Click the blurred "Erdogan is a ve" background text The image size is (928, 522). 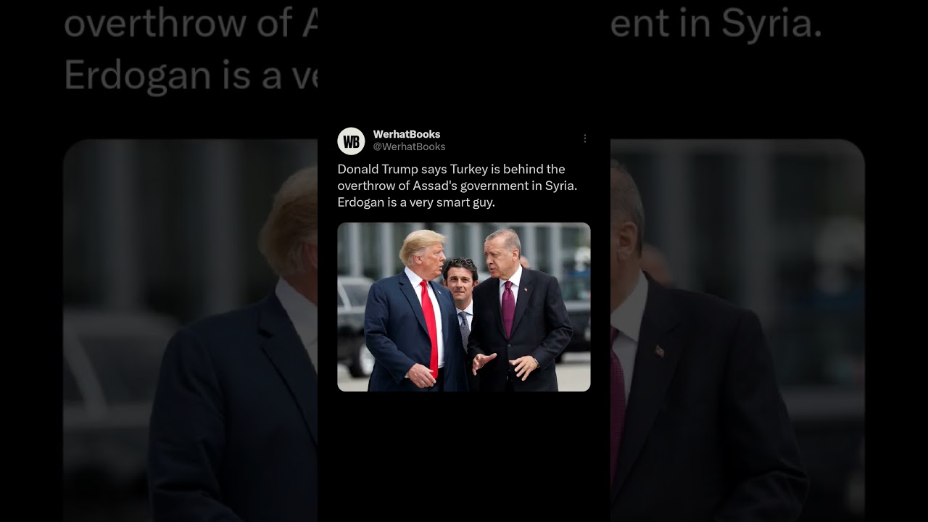coord(191,75)
